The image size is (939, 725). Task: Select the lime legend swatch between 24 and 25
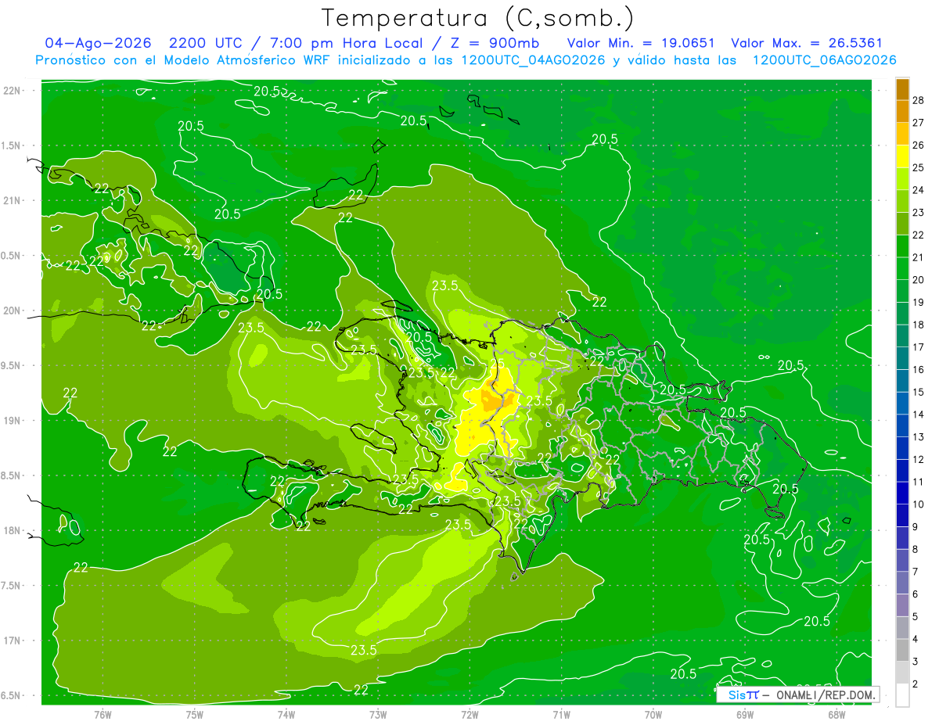[902, 178]
